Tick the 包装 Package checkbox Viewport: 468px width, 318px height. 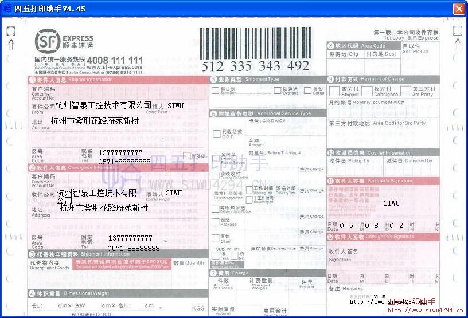[216, 222]
